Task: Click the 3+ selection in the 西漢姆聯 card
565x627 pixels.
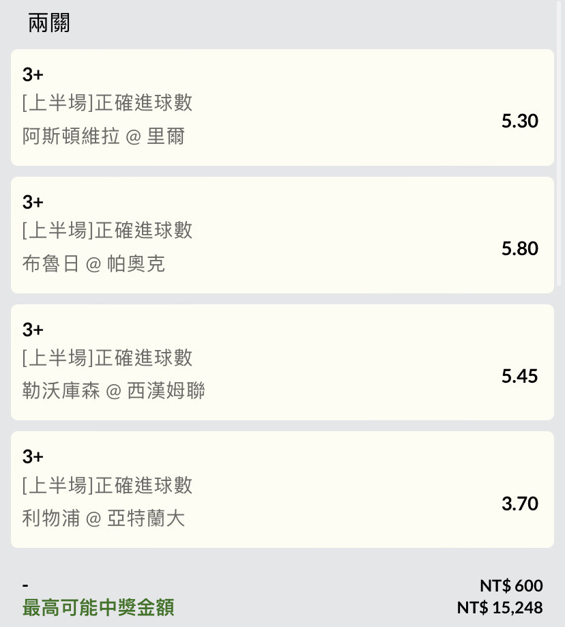Action: (33, 330)
